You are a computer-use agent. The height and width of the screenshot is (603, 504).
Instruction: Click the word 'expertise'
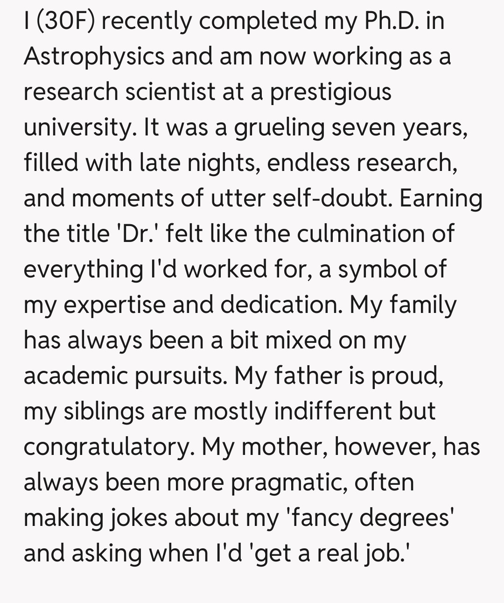(114, 305)
